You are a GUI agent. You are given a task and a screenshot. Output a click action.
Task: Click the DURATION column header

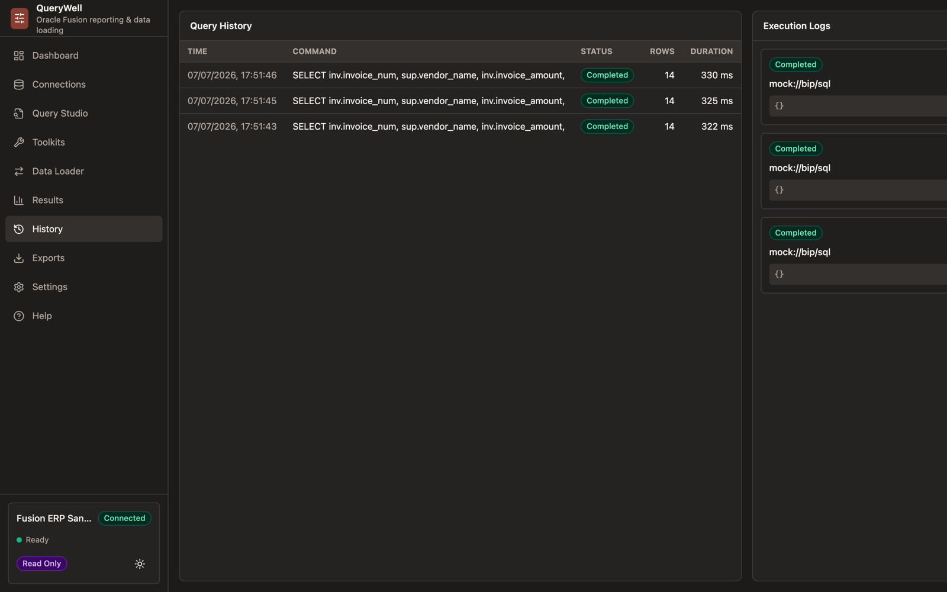711,52
